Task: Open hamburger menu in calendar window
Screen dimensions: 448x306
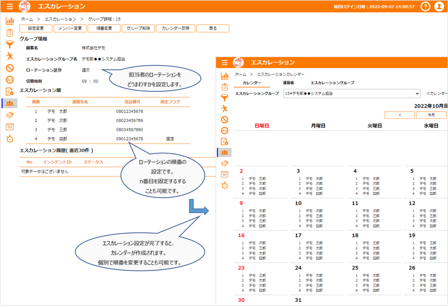Action: [x=224, y=62]
